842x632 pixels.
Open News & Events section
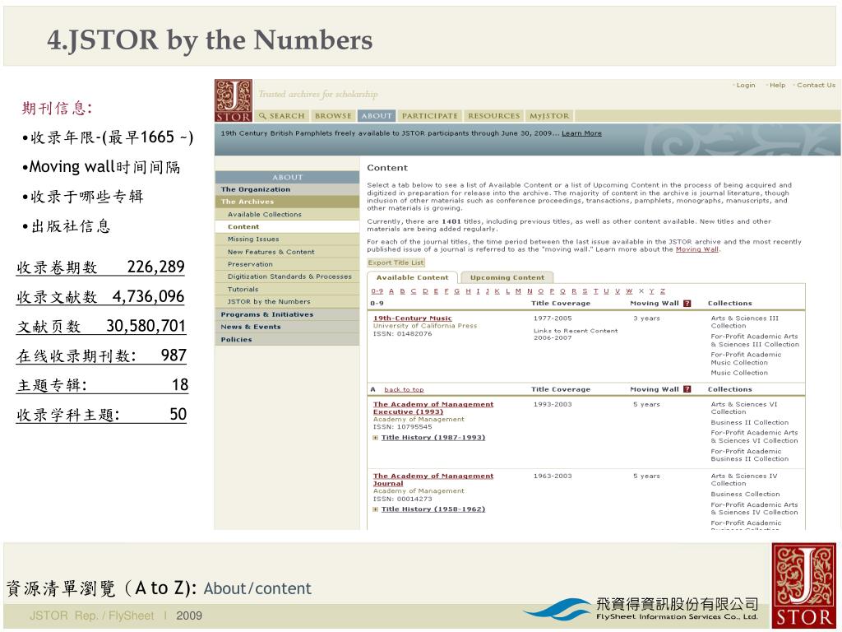click(x=287, y=327)
